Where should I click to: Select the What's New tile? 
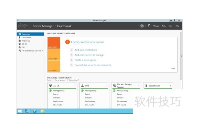pyautogui.click(x=54, y=55)
